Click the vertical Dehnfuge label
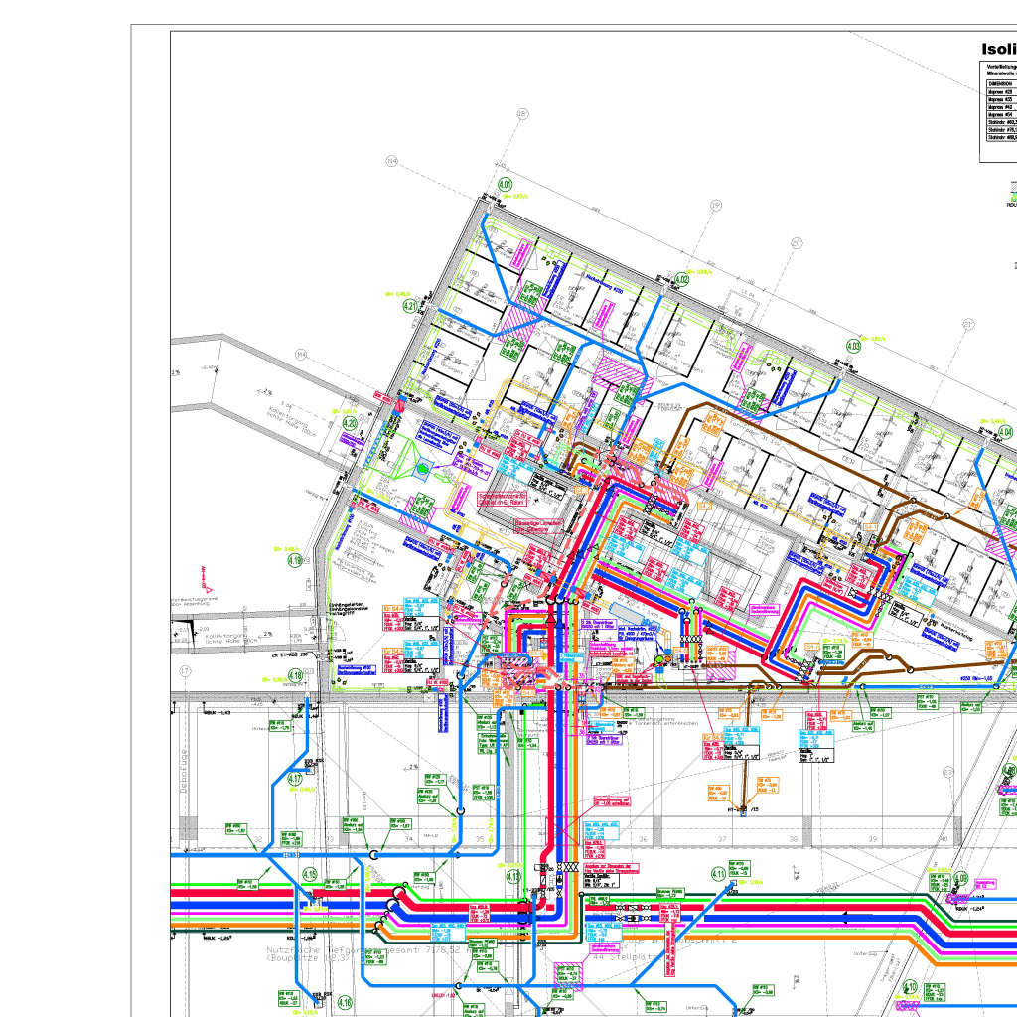The image size is (1017, 1017). coord(184,771)
